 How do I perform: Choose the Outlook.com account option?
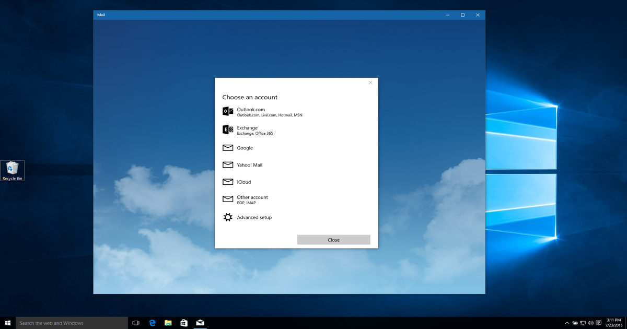pyautogui.click(x=251, y=111)
